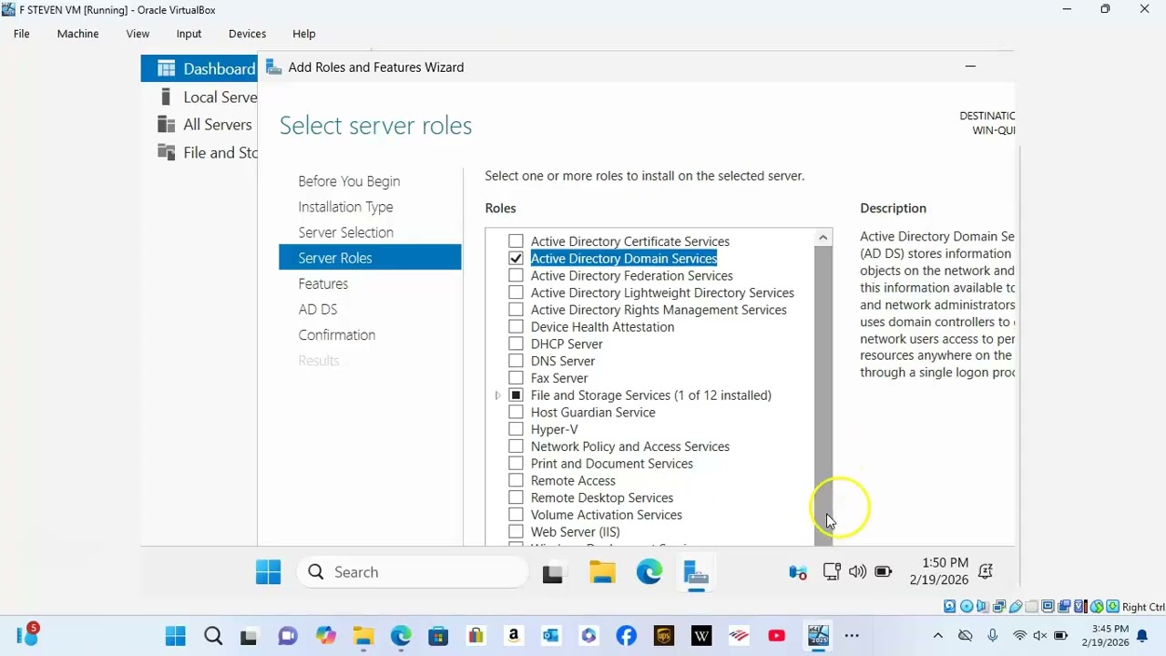Open VM notifications bell icon
Screen dimensions: 1166x656
(985, 572)
